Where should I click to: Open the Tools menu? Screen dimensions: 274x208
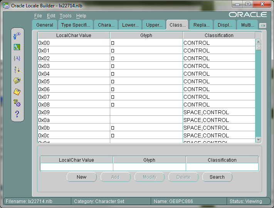click(66, 16)
